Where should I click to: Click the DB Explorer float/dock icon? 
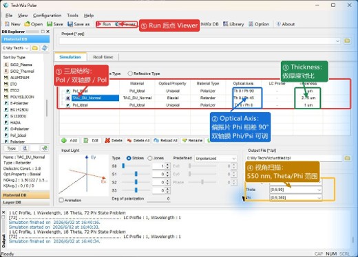click(43, 32)
